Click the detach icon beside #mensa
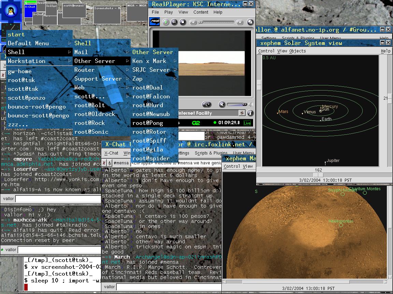Viewport: 393px width, 294px height. pos(110,163)
